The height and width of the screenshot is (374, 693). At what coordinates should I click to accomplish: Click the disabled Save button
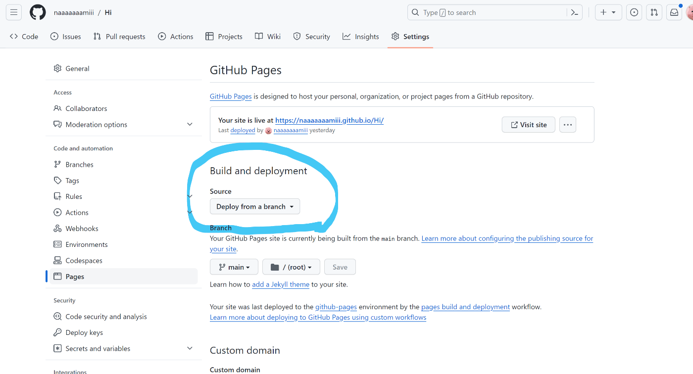340,267
